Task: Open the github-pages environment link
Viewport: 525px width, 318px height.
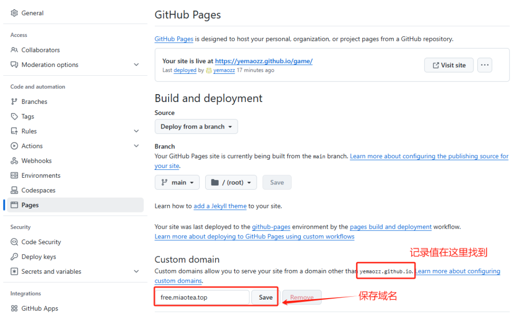Action: click(271, 227)
